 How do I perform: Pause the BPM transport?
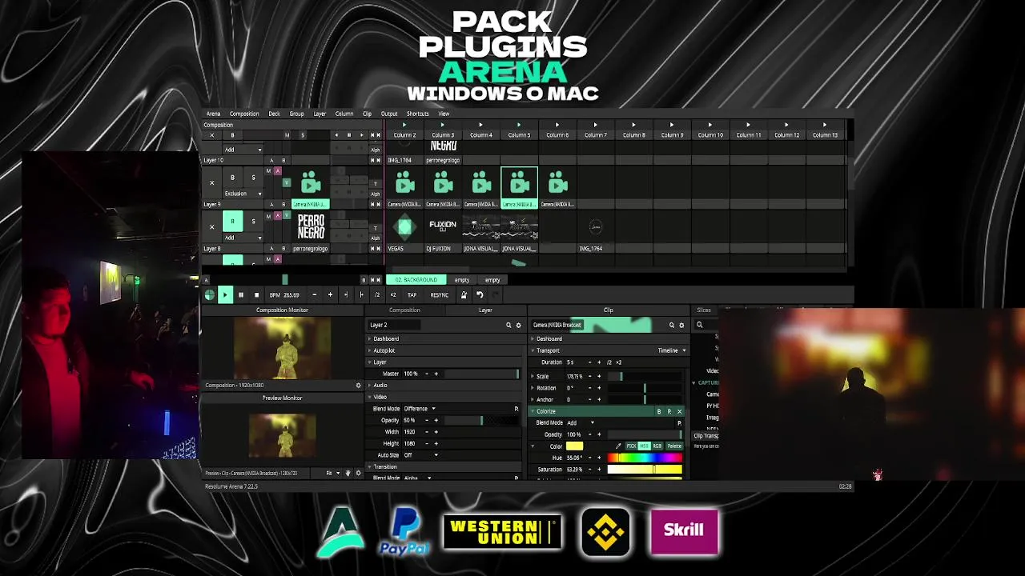tap(240, 295)
